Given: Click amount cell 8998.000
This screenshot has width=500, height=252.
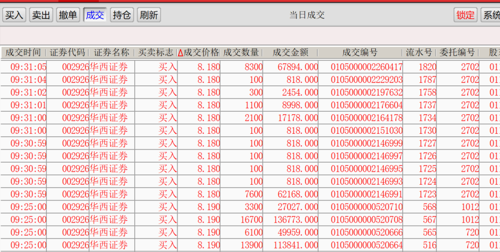Looking at the screenshot, I should (x=300, y=105).
